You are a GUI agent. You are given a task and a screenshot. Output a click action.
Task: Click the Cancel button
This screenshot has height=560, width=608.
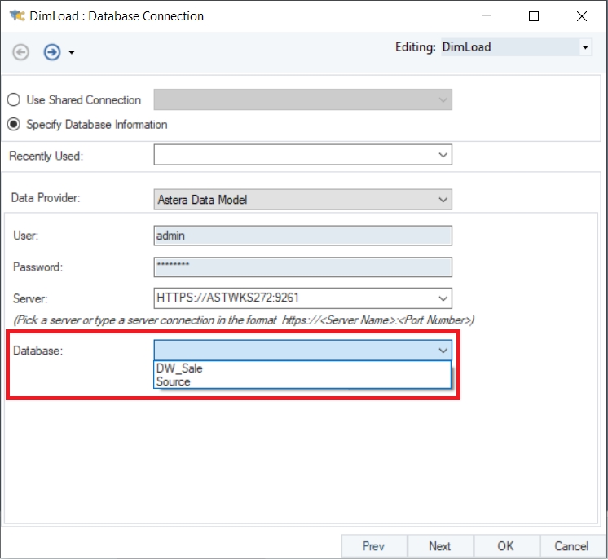click(x=571, y=546)
